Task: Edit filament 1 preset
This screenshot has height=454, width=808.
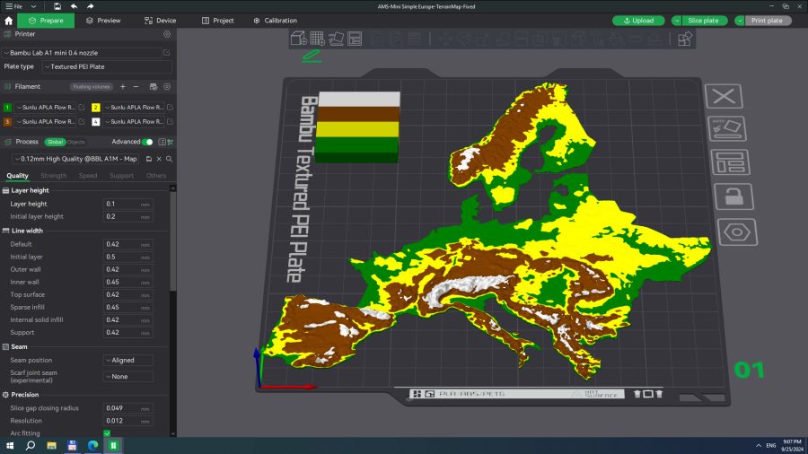Action: click(82, 107)
